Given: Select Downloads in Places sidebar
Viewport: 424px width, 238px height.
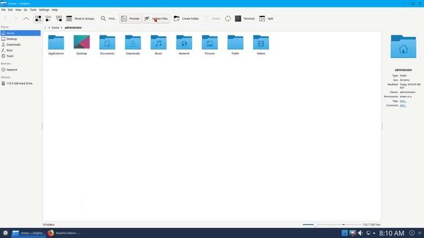Looking at the screenshot, I should [21, 44].
